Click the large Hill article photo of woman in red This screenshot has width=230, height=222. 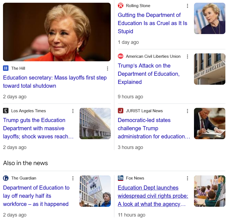coord(57,32)
